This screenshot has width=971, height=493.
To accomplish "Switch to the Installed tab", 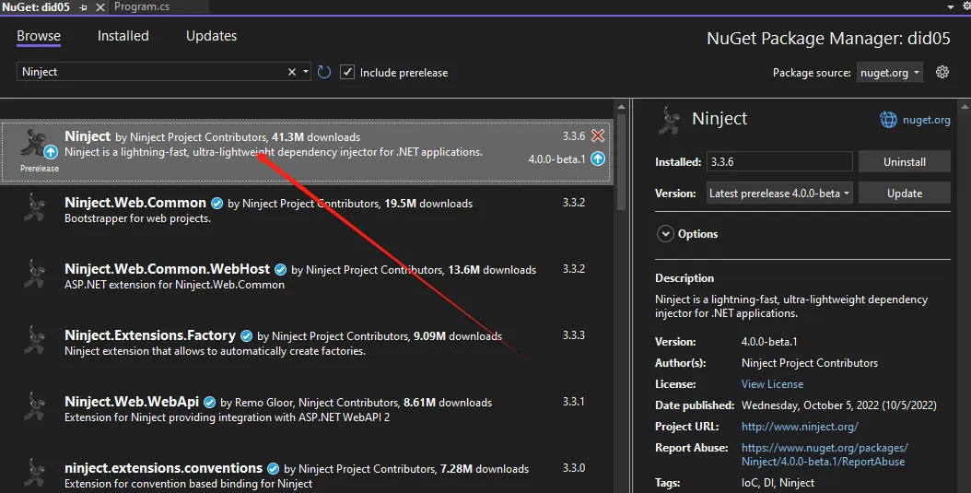I will 123,36.
